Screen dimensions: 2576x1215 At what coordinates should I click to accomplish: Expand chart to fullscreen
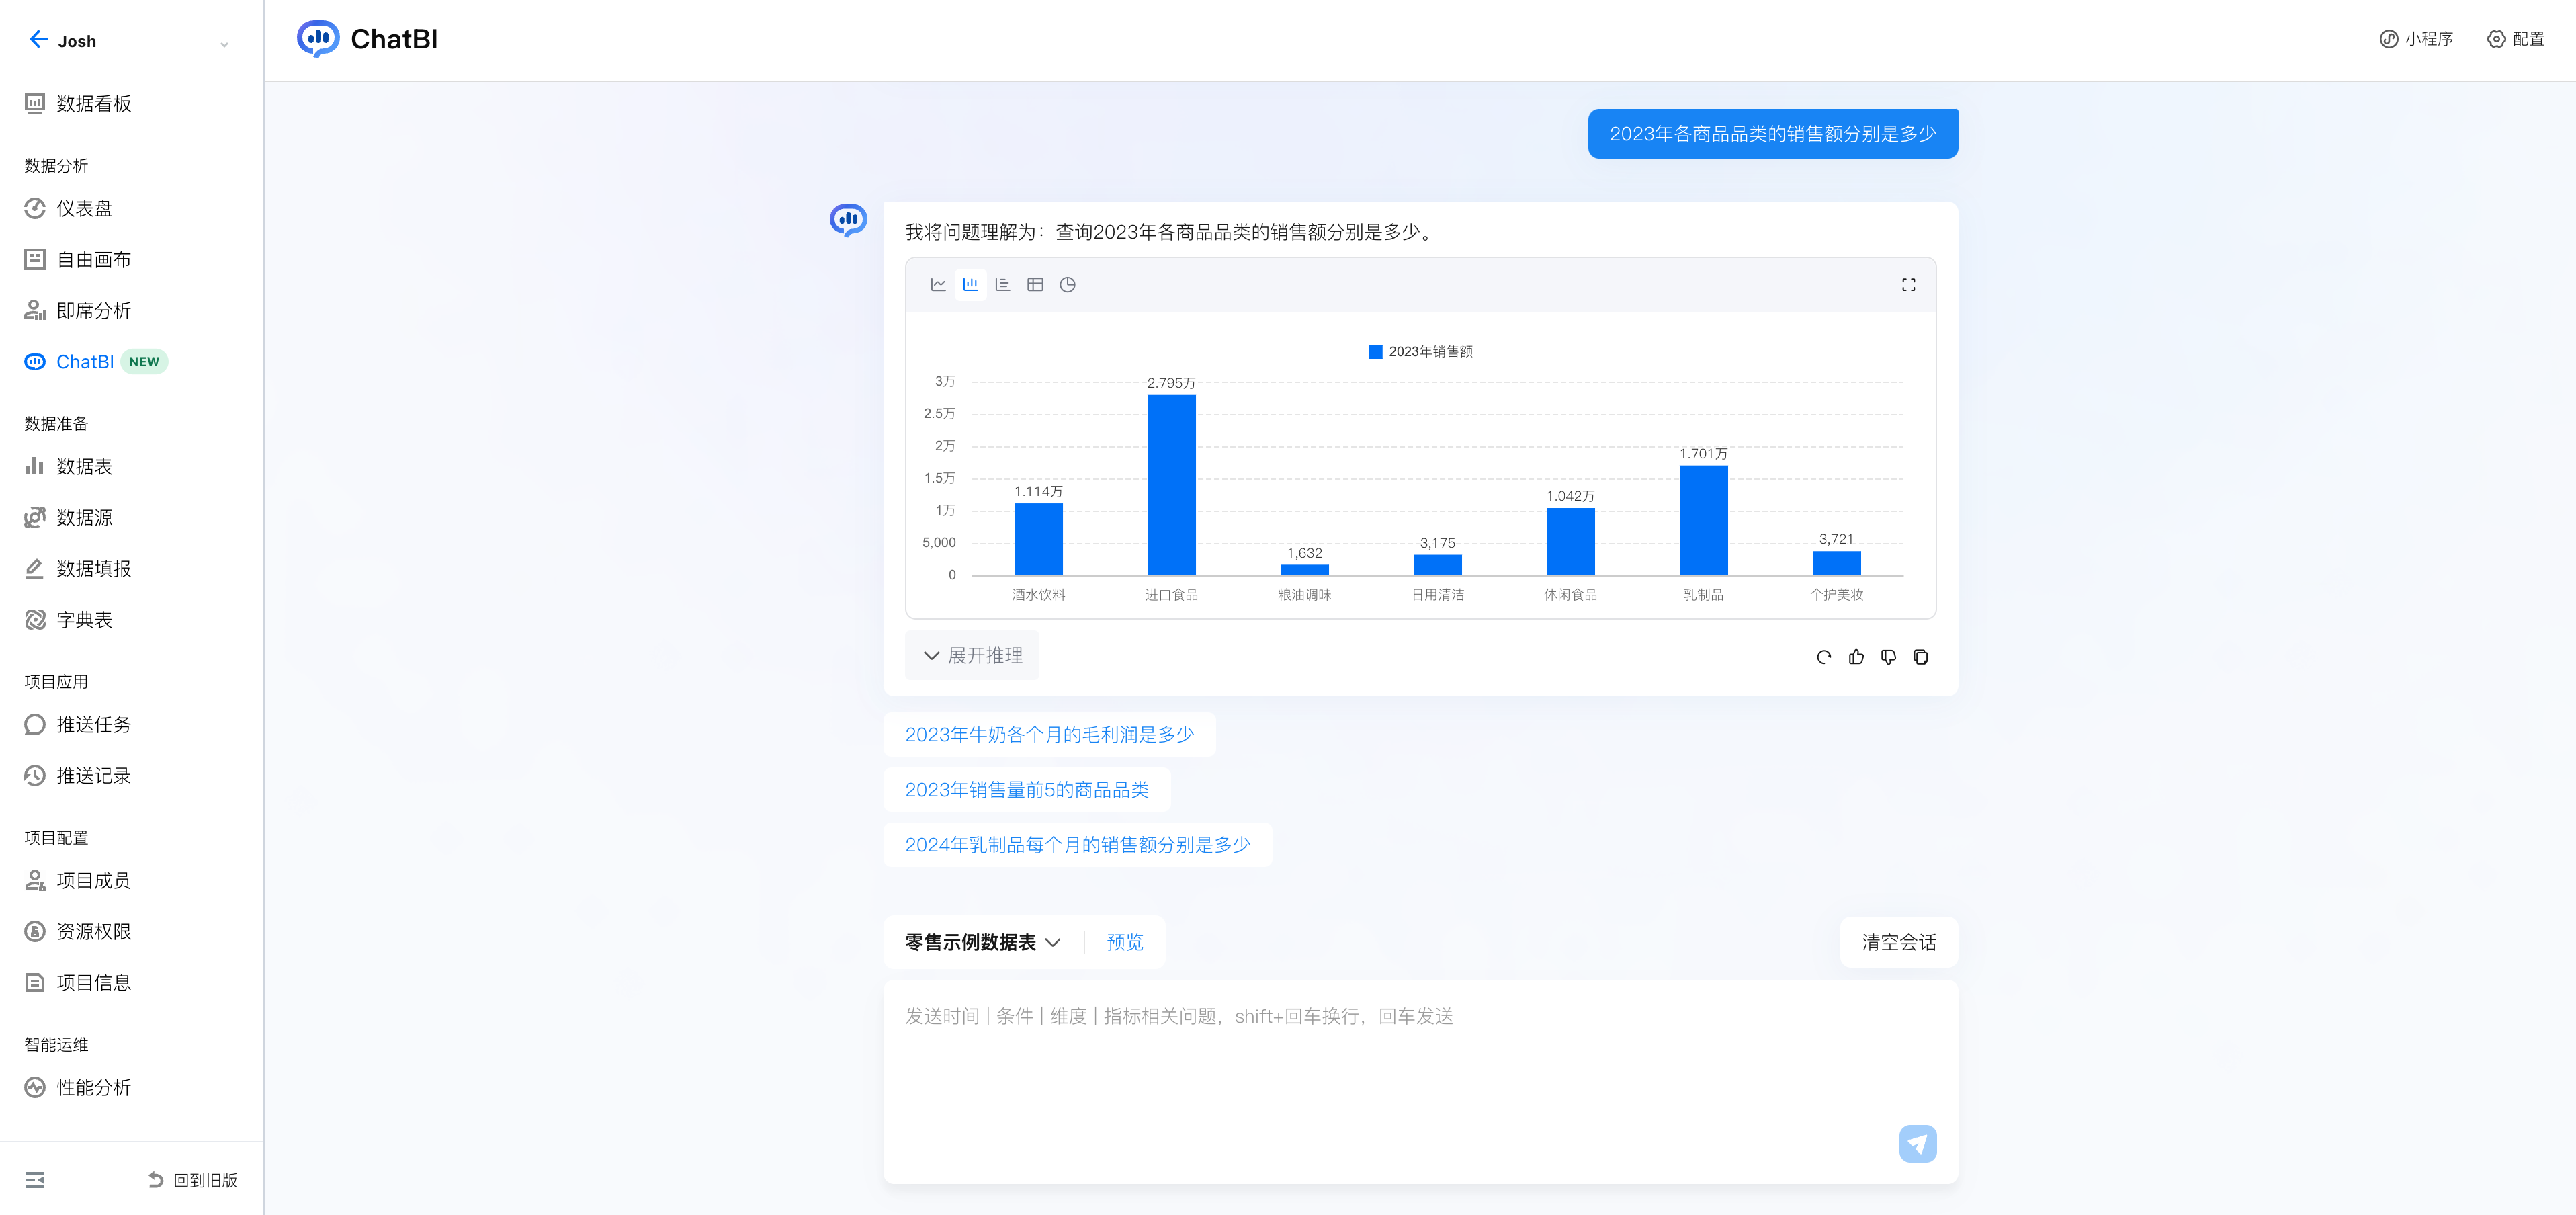tap(1908, 285)
